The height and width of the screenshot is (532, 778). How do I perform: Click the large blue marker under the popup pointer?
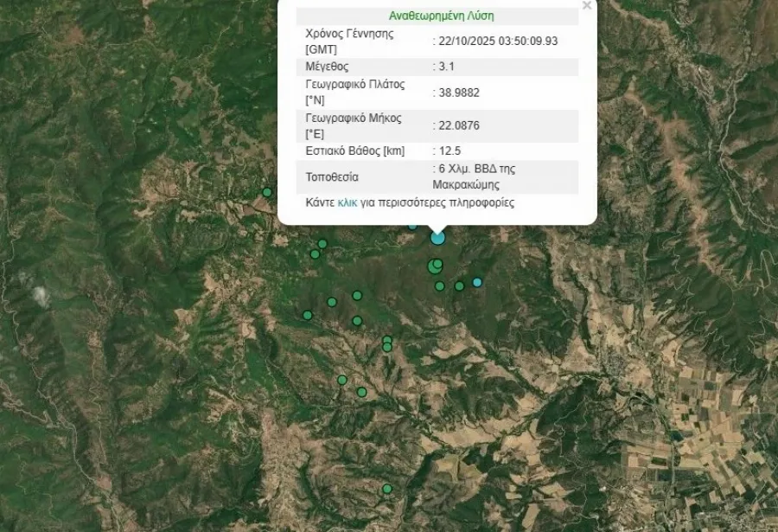tap(438, 238)
